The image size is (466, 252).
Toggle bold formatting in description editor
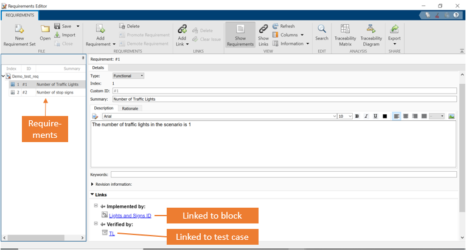click(x=357, y=116)
